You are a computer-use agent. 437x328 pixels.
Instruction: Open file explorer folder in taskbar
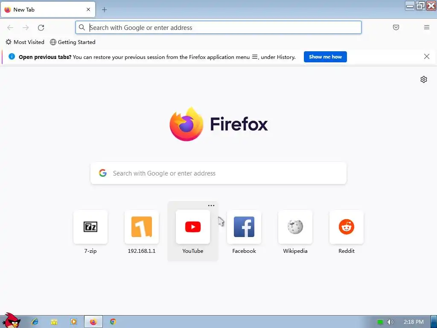(x=54, y=322)
